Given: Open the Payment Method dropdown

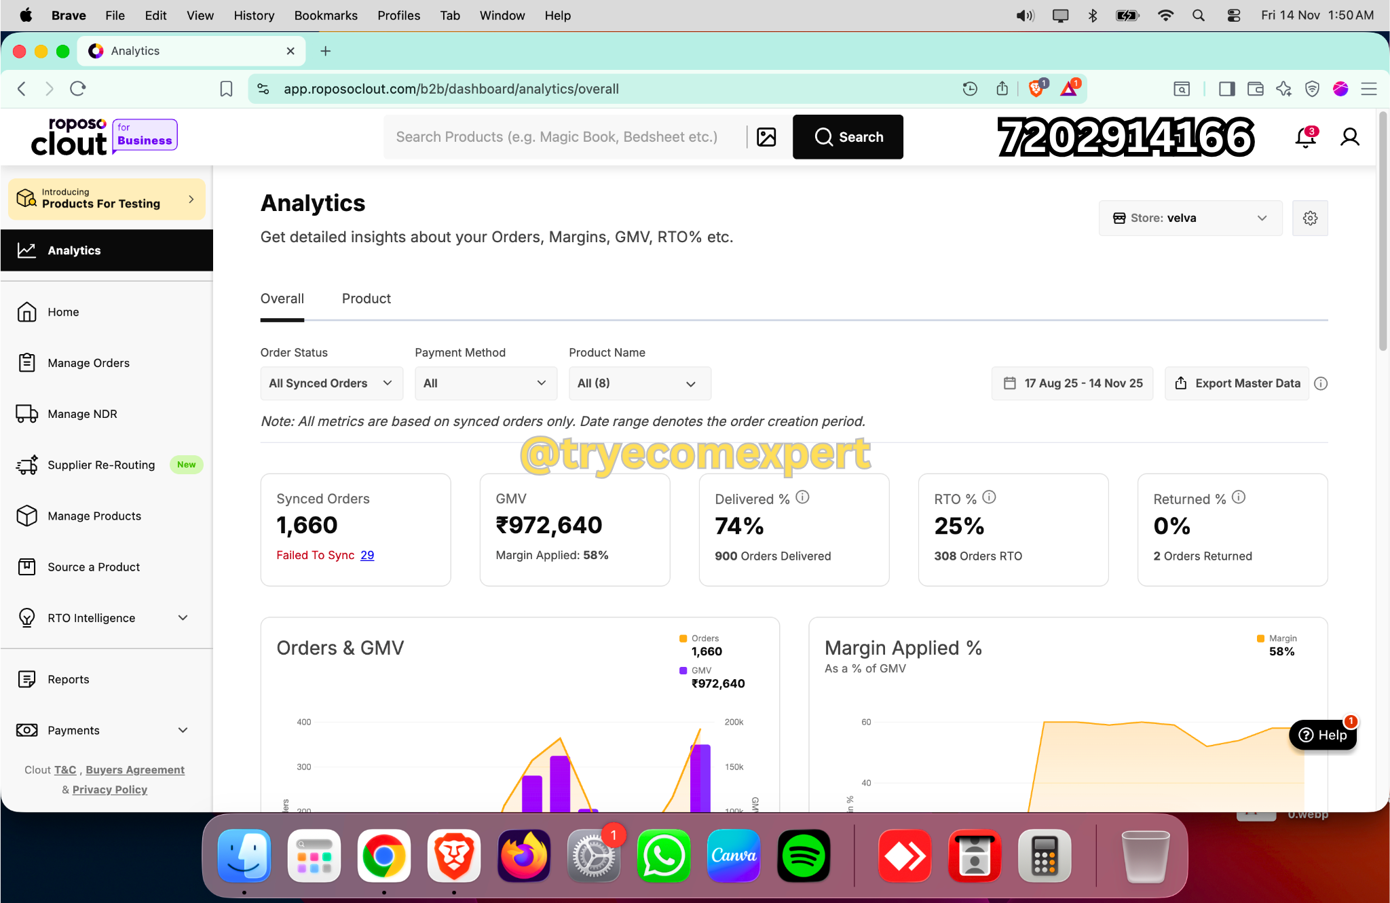Looking at the screenshot, I should point(485,383).
